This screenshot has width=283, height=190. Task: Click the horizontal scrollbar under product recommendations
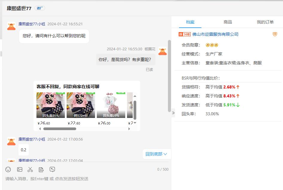pyautogui.click(x=60, y=129)
